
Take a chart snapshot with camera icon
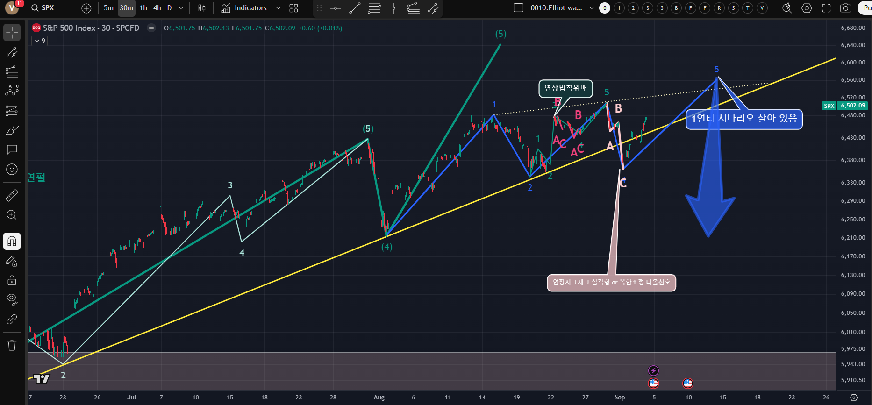pos(845,8)
